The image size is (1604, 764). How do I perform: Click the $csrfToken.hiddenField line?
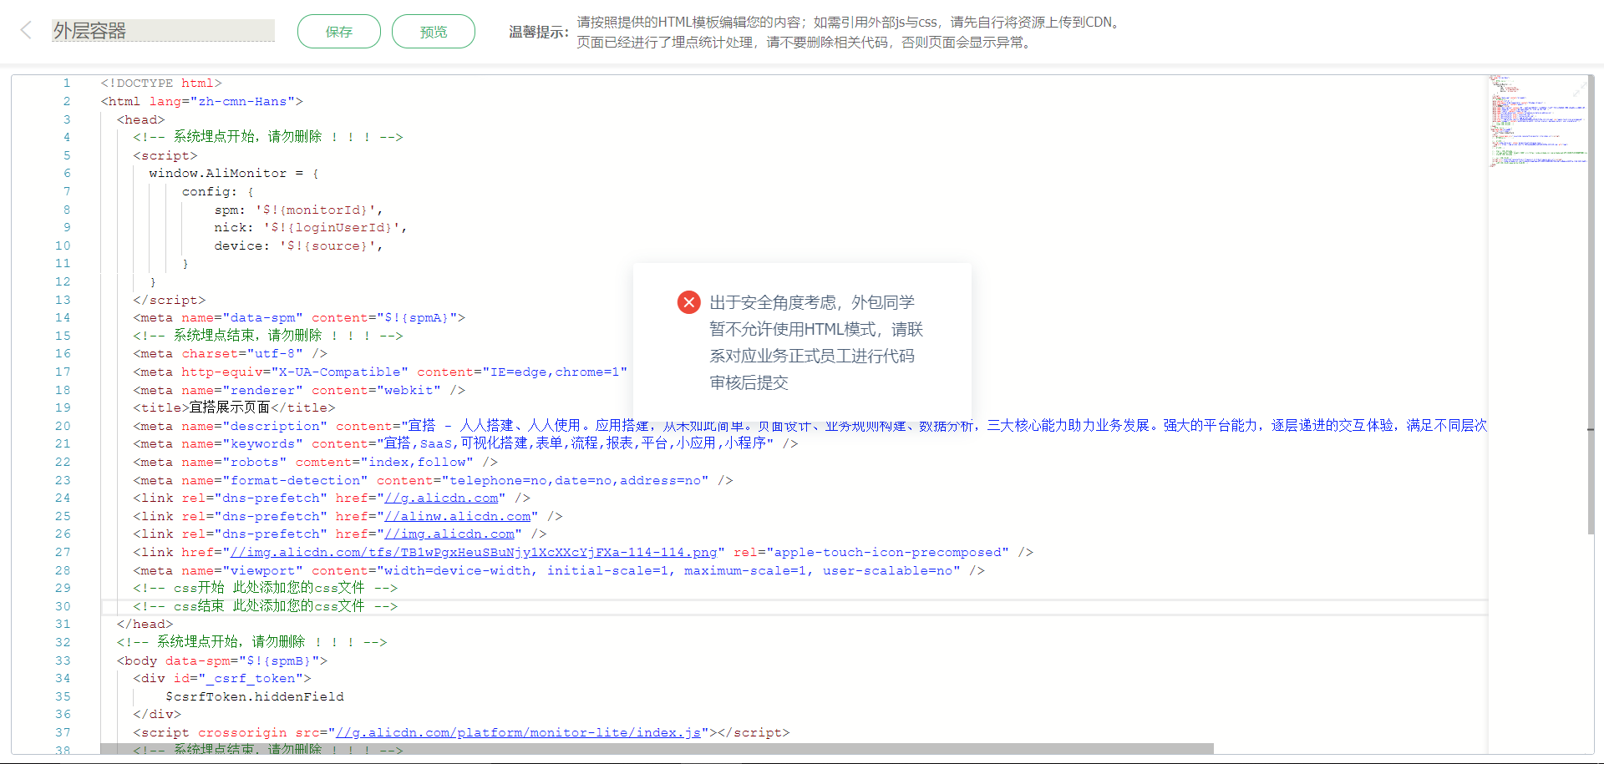tap(255, 697)
